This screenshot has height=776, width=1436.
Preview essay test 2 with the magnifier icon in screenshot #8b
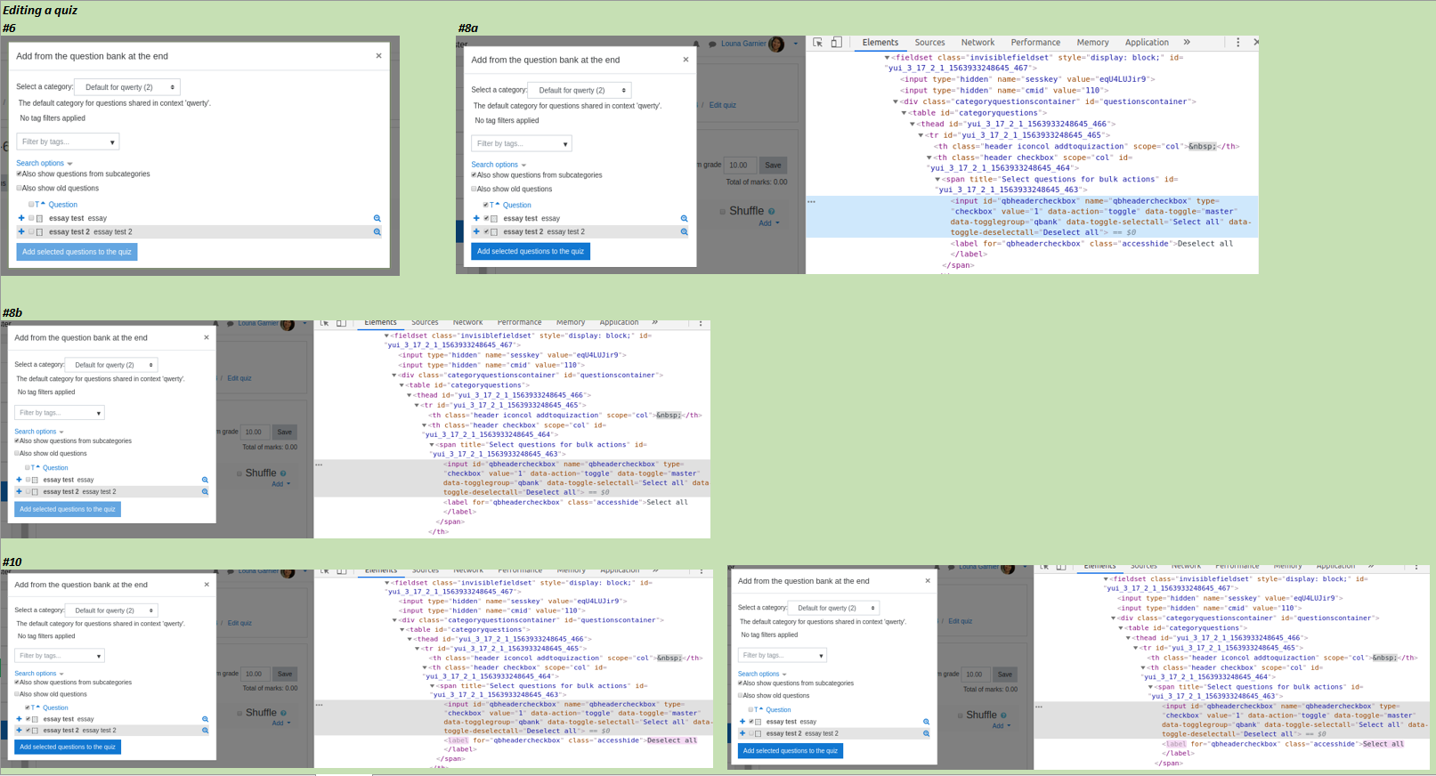(x=205, y=491)
